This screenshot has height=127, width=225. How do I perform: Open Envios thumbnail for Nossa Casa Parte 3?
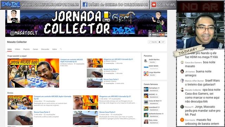click(20, 118)
